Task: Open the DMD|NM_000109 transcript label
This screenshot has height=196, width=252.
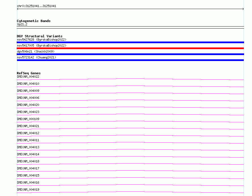Action: pos(28,119)
